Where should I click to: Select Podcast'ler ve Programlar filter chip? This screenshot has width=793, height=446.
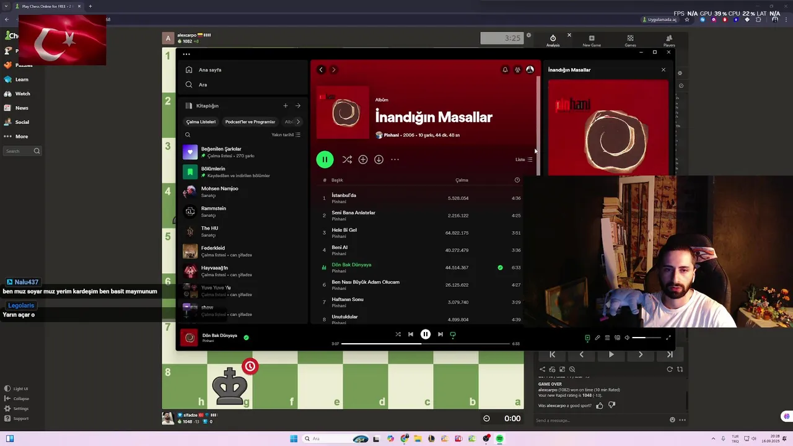click(250, 122)
